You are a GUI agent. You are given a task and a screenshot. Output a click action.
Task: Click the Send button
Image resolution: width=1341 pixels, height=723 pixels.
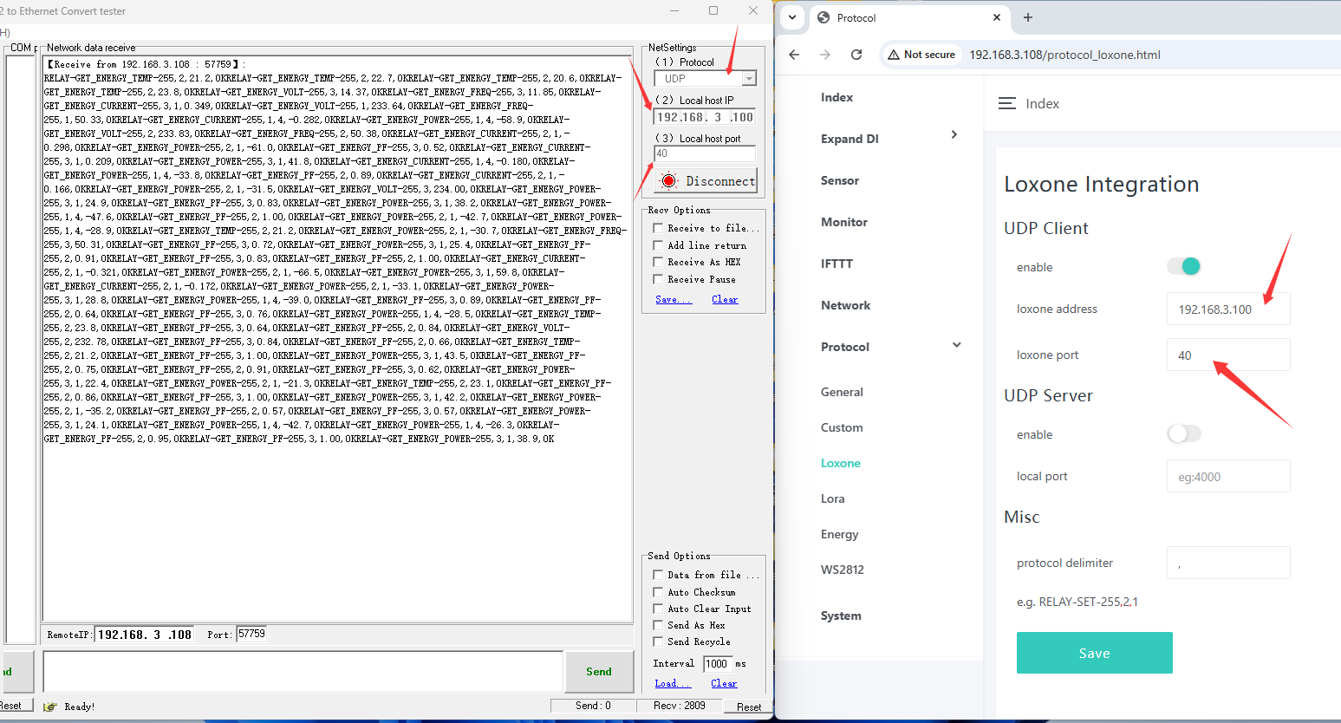tap(598, 671)
